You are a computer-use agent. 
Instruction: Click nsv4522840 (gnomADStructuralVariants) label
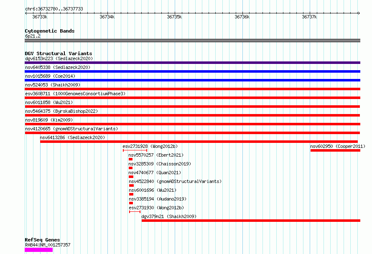[175, 181]
